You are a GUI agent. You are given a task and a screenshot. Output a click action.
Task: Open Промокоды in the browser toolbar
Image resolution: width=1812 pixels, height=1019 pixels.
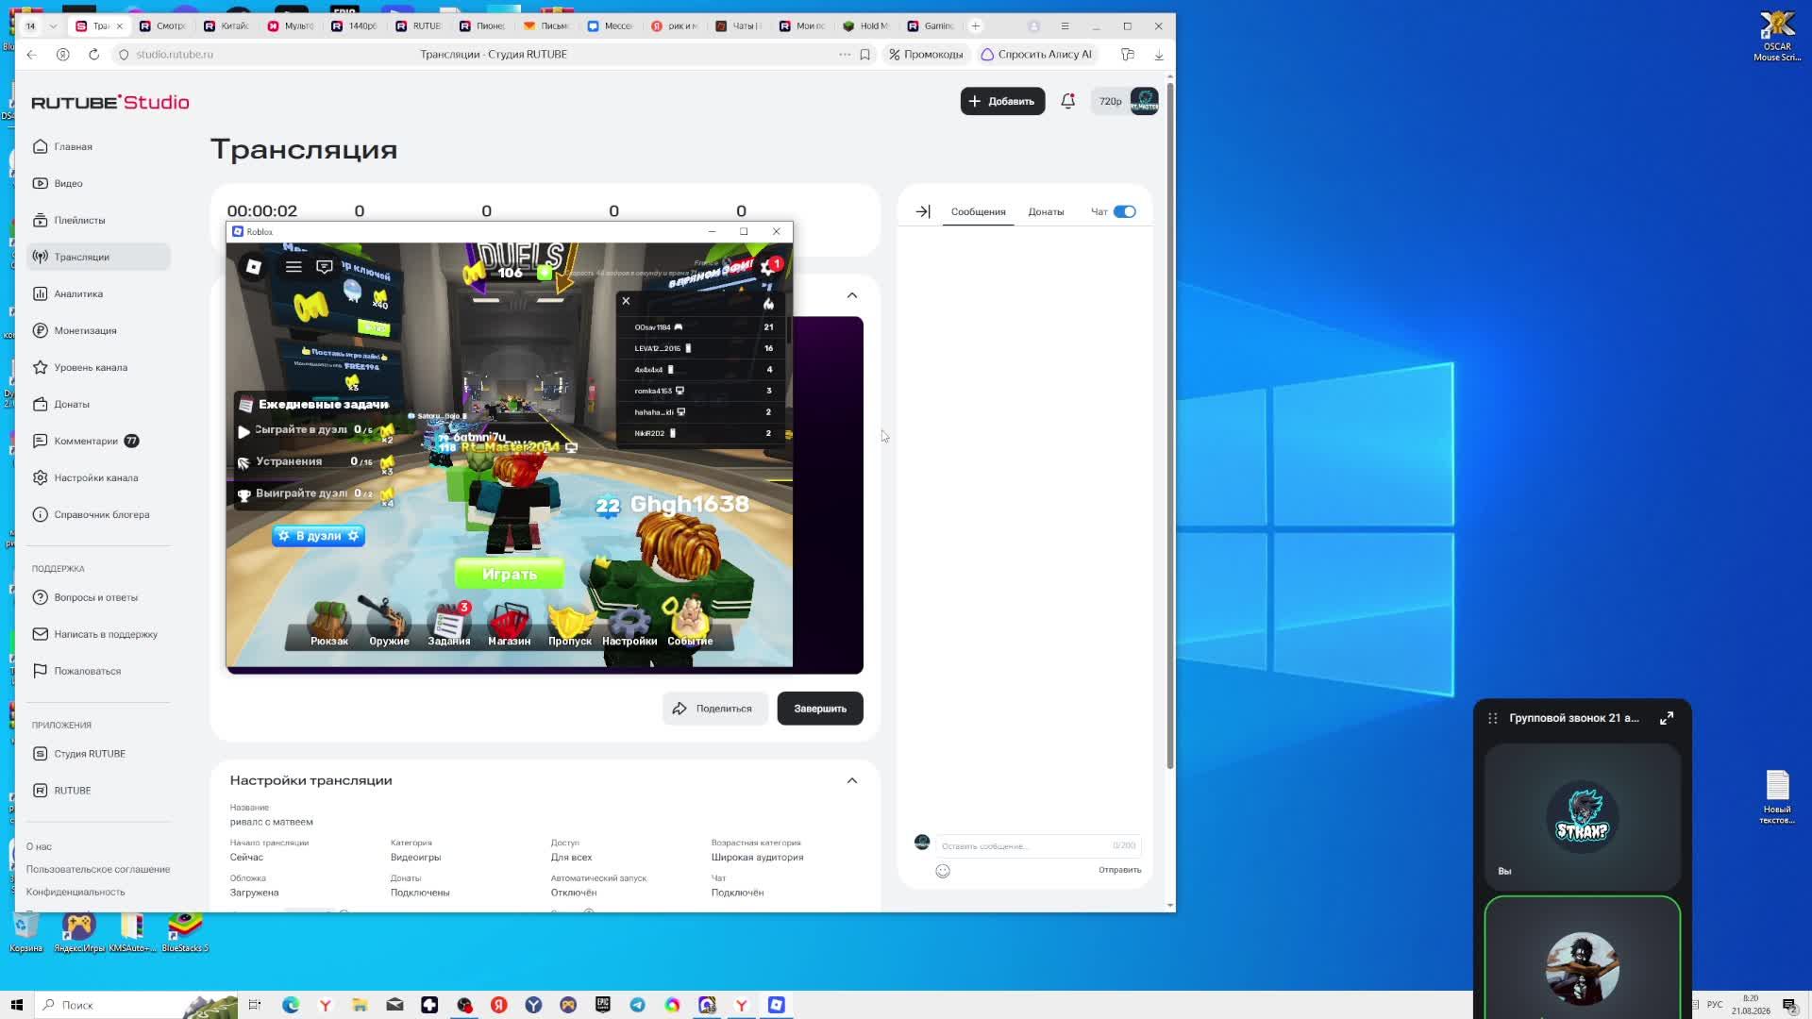926,55
